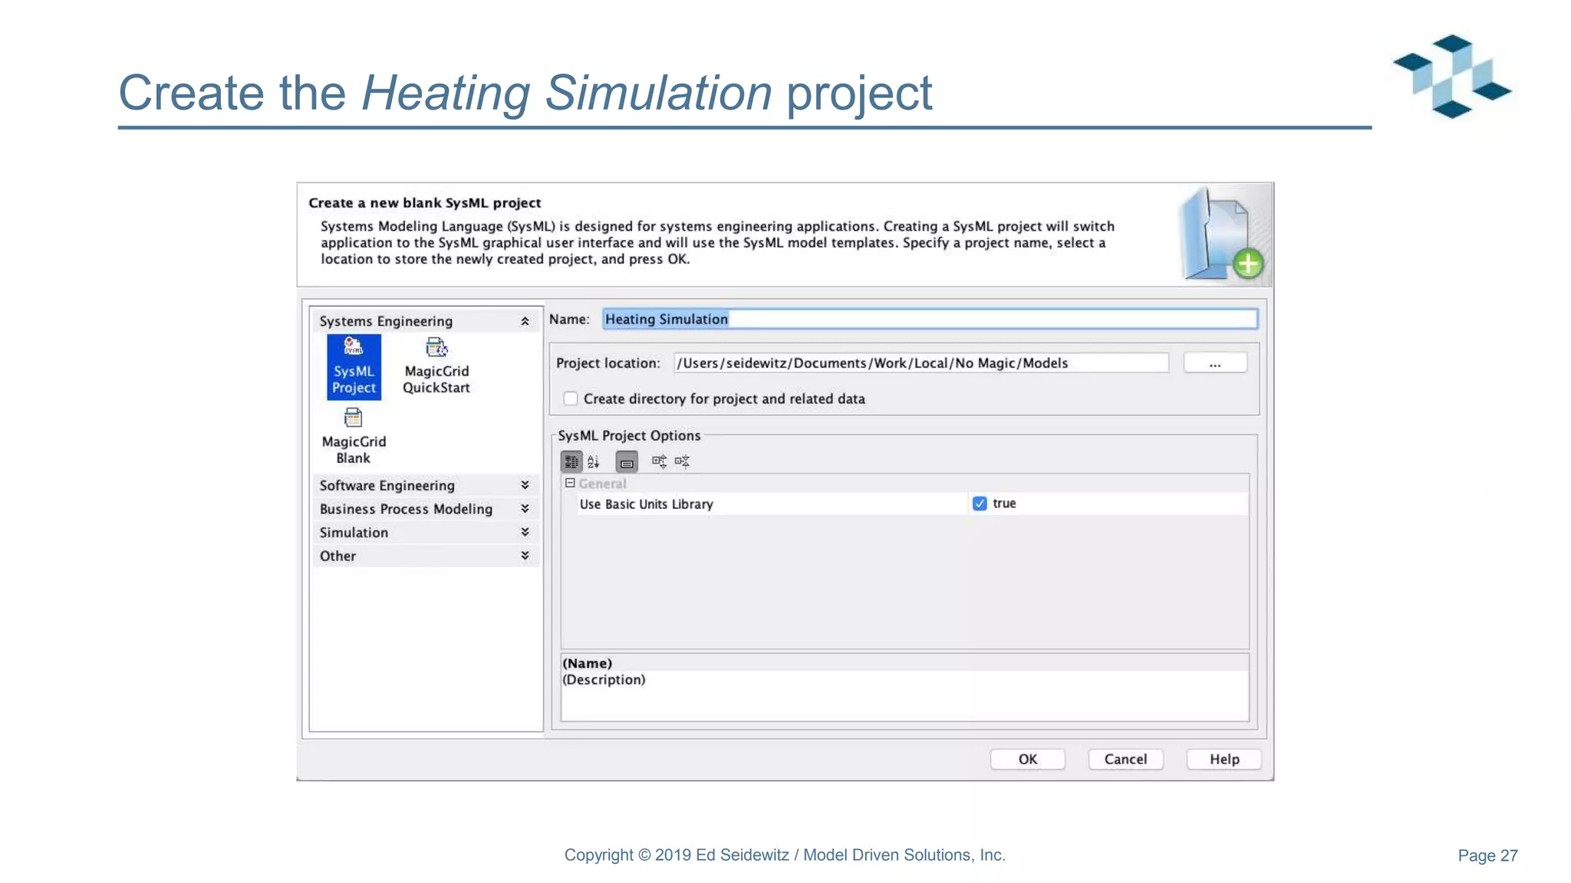Image resolution: width=1571 pixels, height=883 pixels.
Task: Expand all option groups
Action: click(659, 461)
